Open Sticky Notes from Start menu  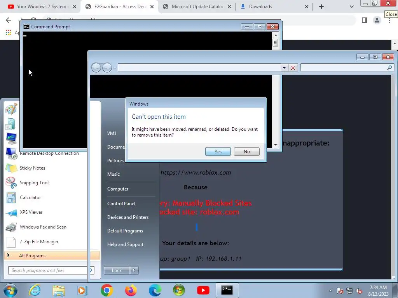[x=32, y=168]
